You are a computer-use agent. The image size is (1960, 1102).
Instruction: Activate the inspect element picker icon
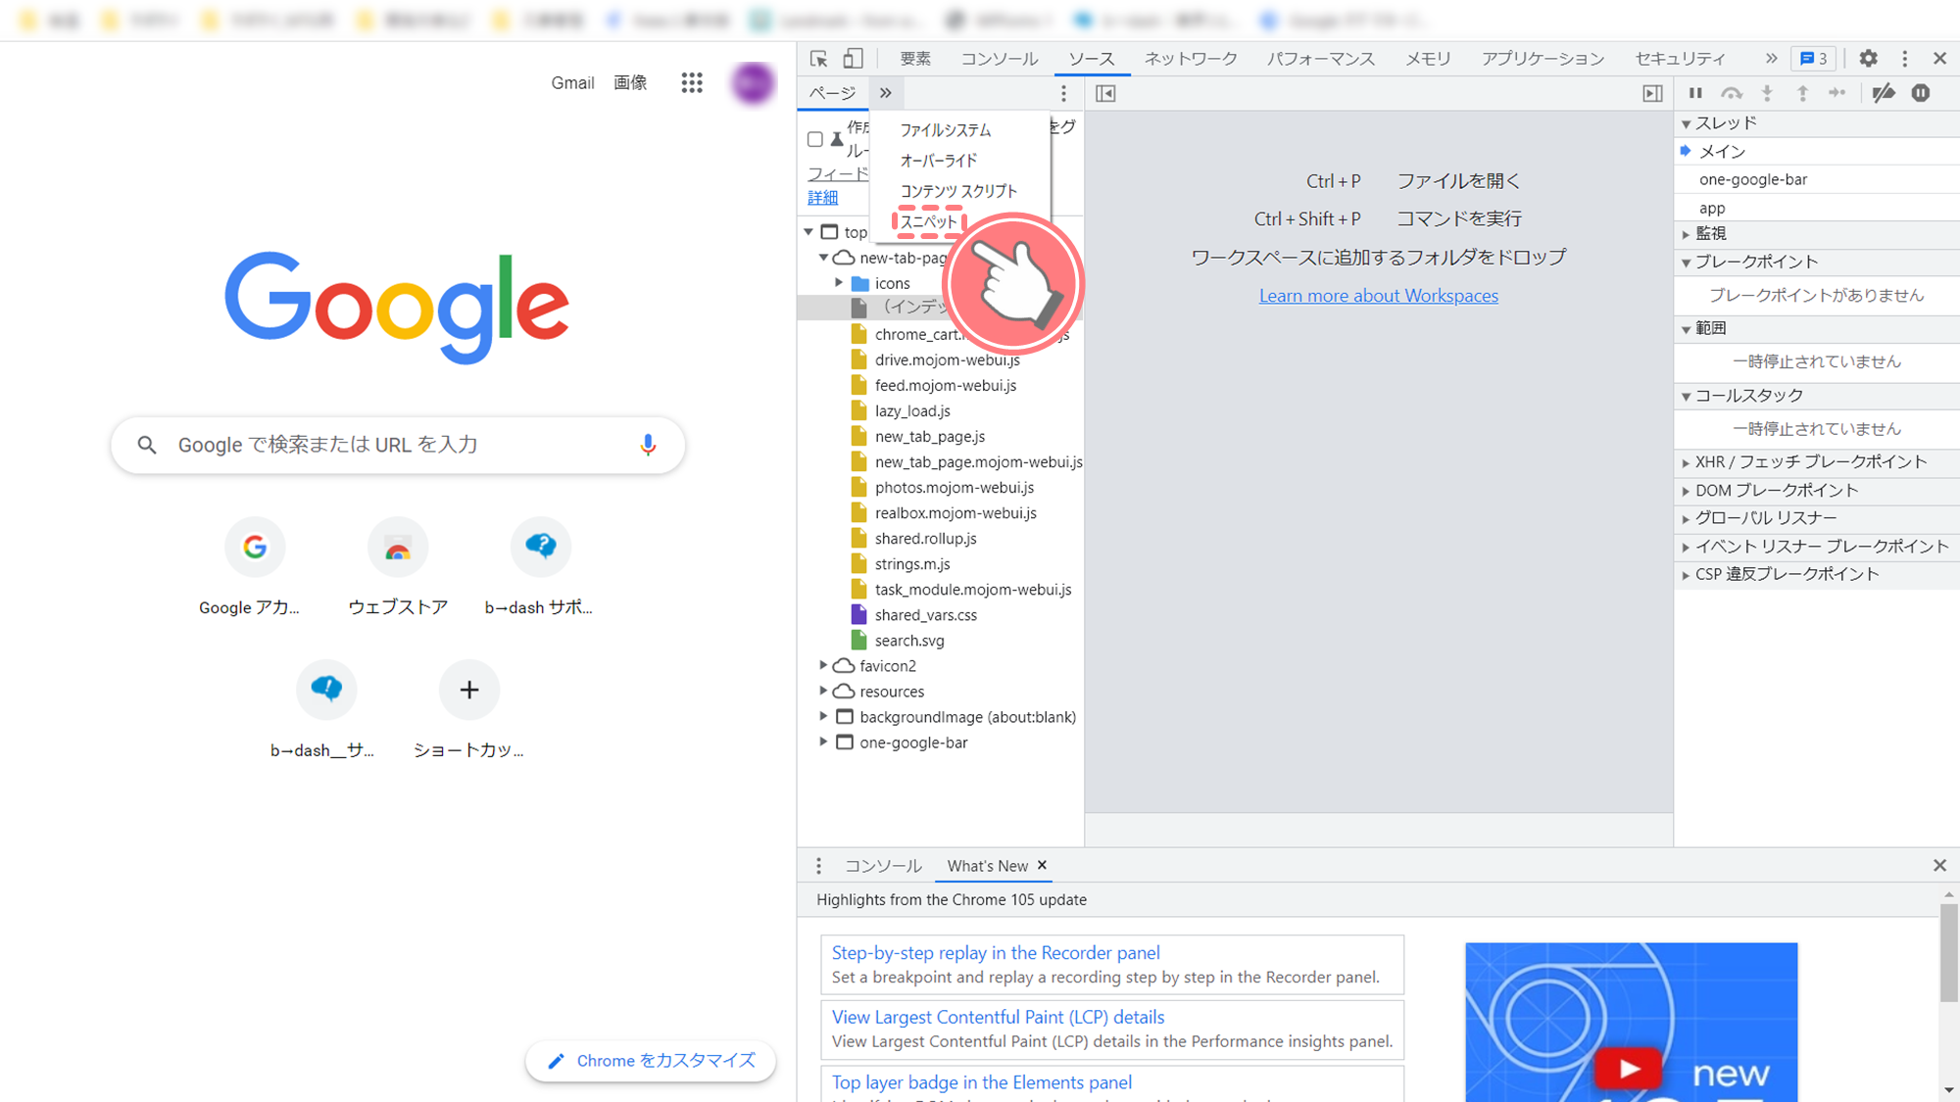coord(818,59)
